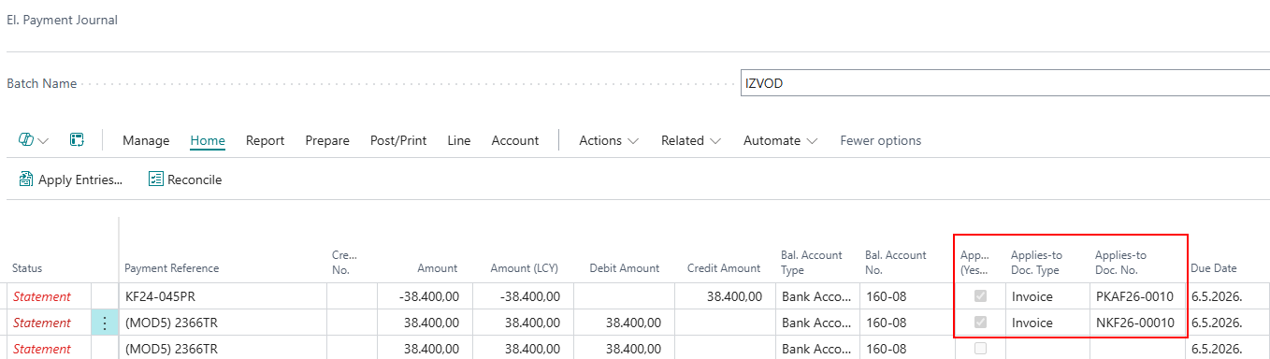Screen dimensions: 1270x359
Task: Click Invoice doc type in PKAF26-0010 row
Action: coord(1047,296)
